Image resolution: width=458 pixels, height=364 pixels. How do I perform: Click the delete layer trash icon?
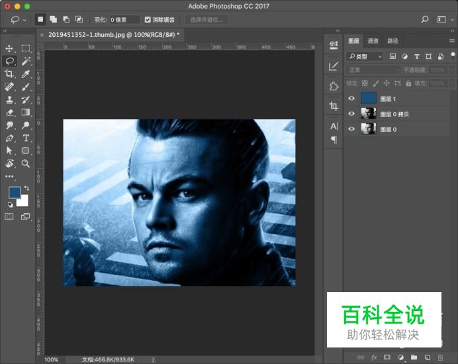point(441,357)
